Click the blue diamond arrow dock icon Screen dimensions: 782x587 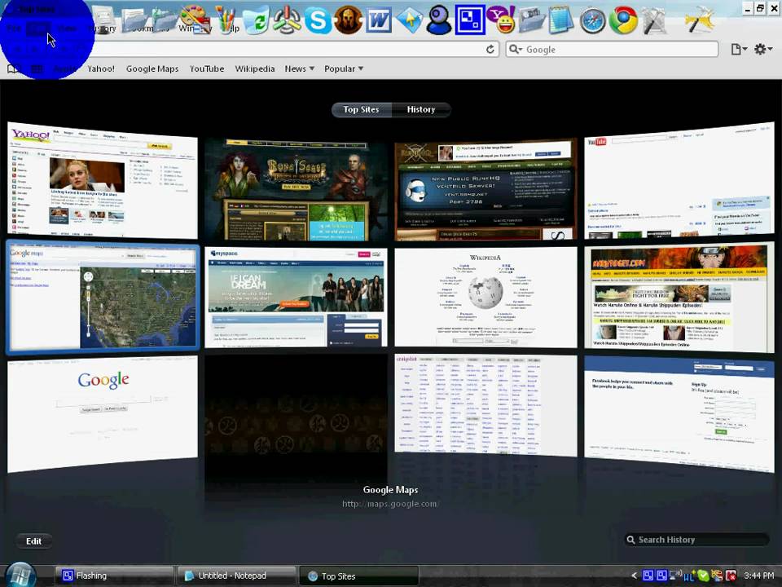tap(410, 20)
